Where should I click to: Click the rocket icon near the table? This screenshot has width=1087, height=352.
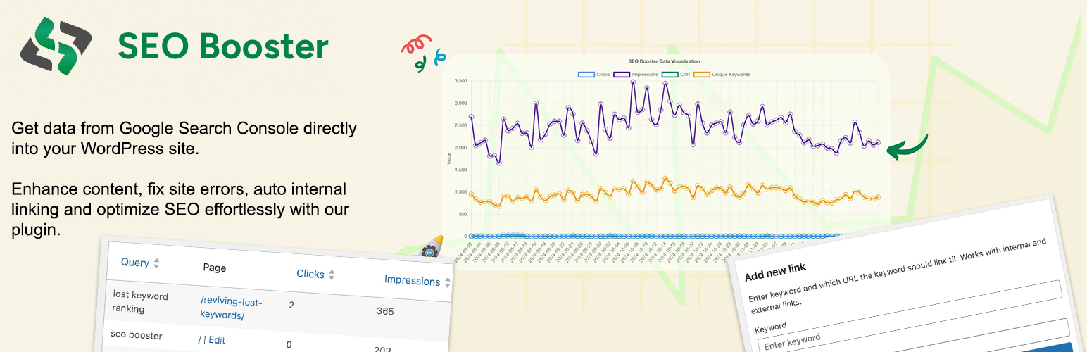(x=431, y=247)
